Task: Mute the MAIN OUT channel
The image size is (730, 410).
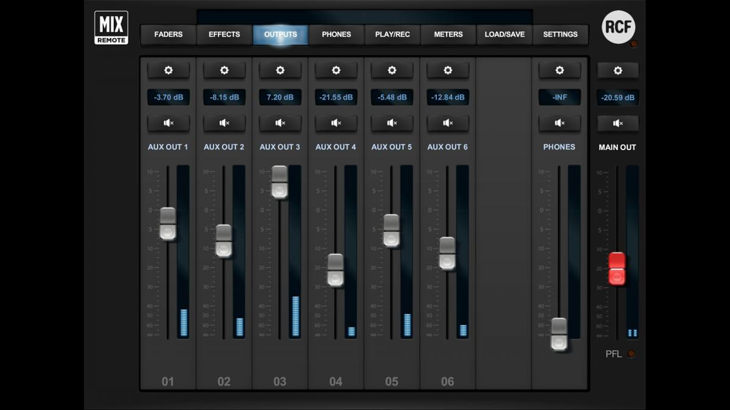Action: [x=617, y=124]
